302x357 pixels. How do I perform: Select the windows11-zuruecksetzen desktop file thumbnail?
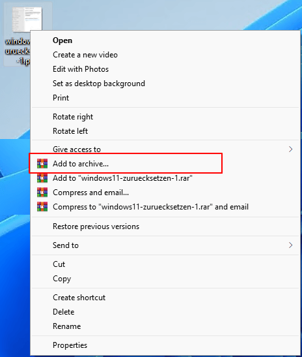pyautogui.click(x=27, y=20)
